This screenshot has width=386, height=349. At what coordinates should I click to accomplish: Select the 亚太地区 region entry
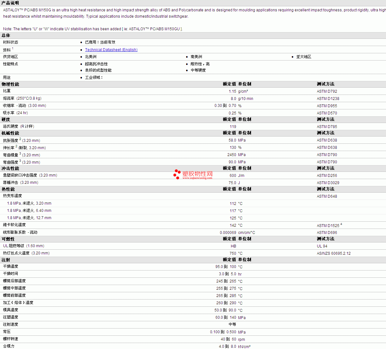pos(304,57)
